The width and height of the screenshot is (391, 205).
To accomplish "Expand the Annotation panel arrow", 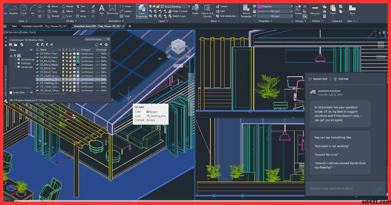I will [x=123, y=21].
